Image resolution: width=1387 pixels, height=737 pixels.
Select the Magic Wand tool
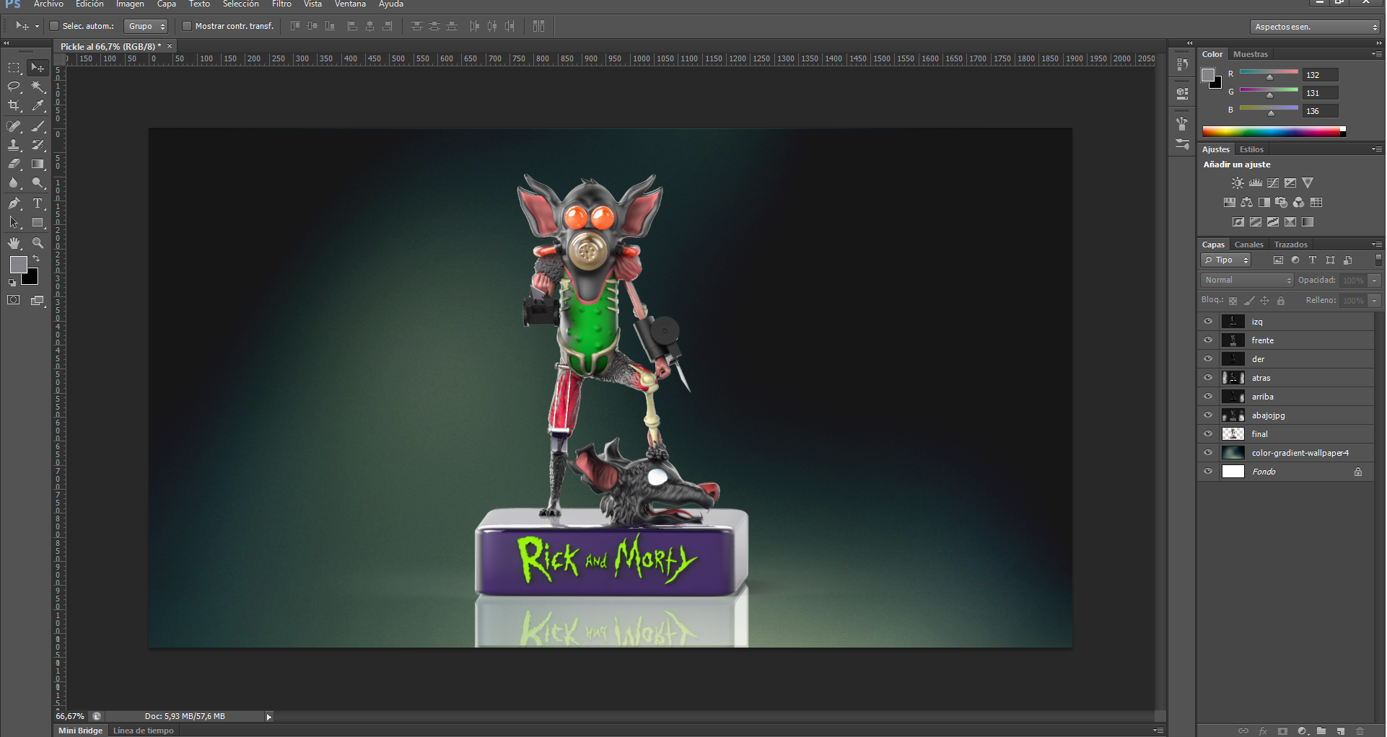click(38, 87)
